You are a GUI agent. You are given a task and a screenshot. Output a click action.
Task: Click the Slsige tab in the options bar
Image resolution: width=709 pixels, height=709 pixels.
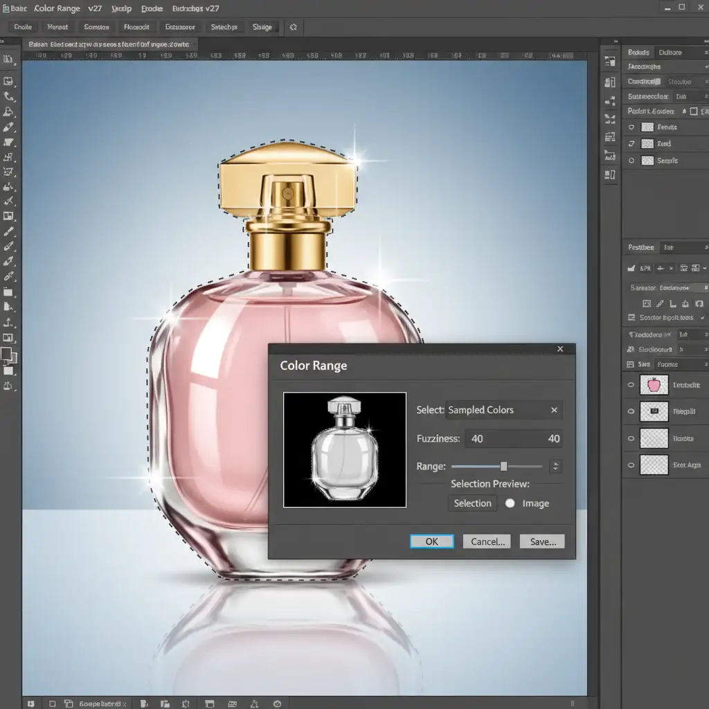click(x=262, y=27)
